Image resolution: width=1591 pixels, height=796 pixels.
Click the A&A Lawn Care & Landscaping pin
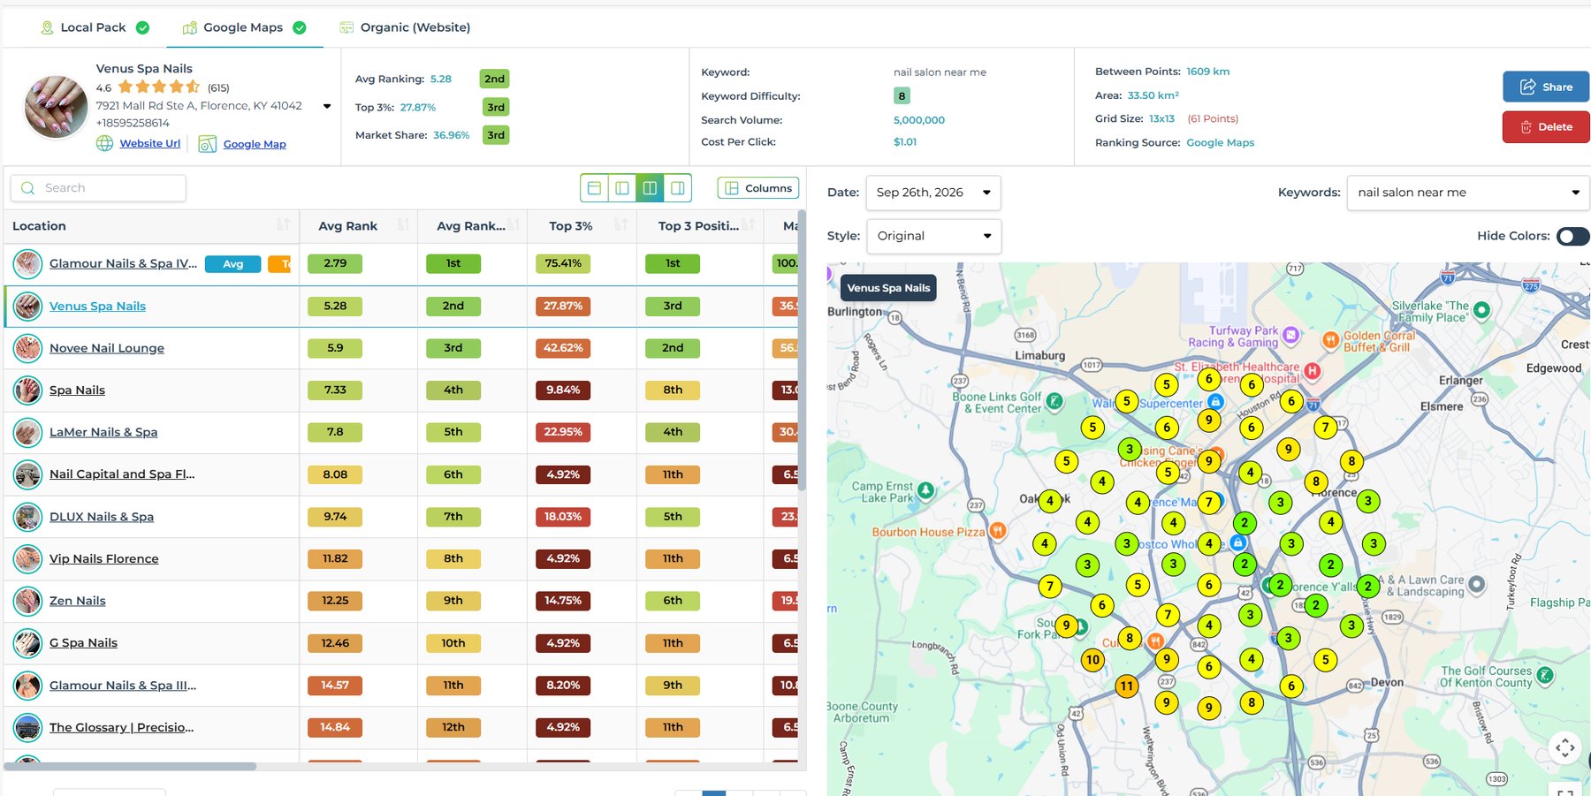click(1476, 584)
